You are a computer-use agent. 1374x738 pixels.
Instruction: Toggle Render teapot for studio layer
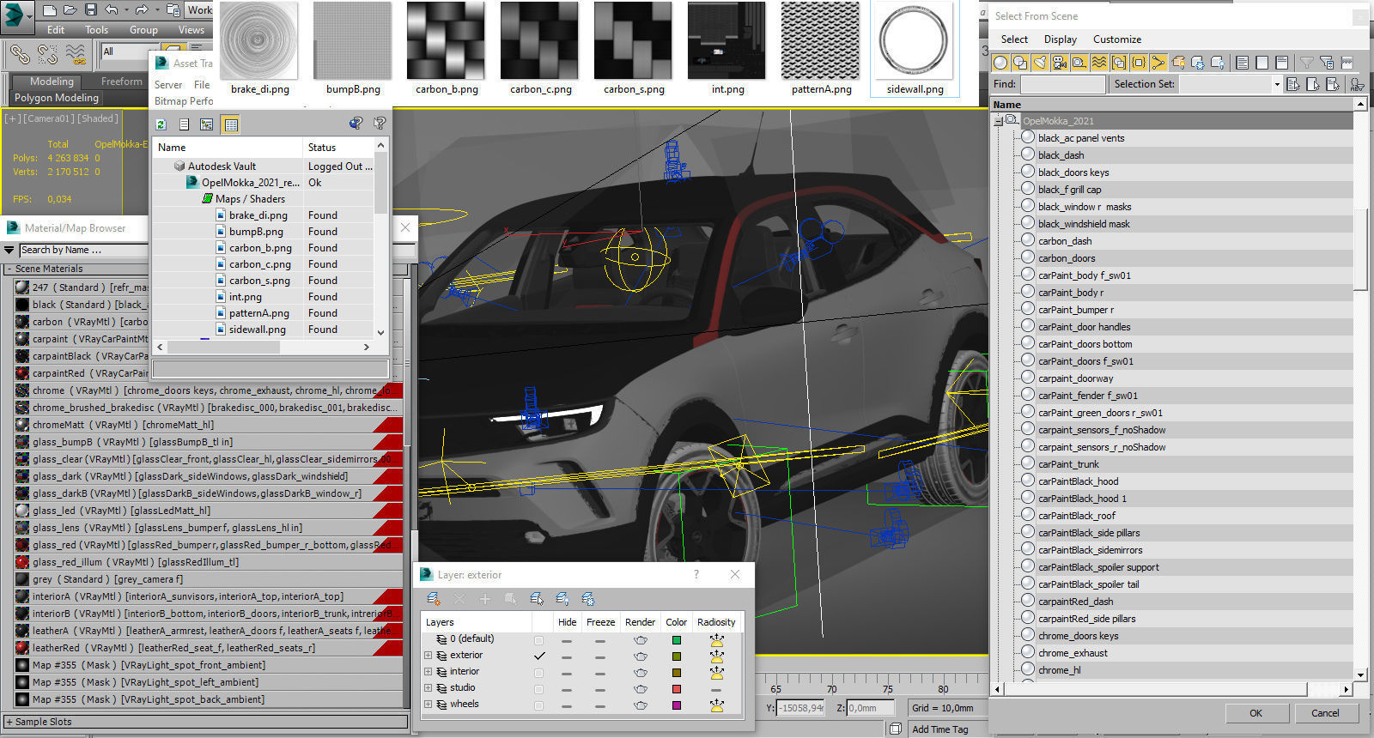tap(640, 689)
